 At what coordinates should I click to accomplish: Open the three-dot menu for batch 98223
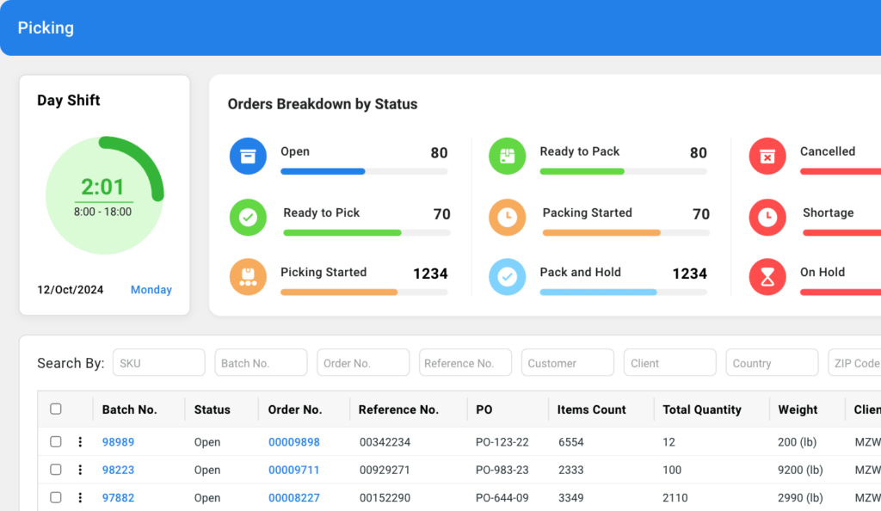pos(80,470)
